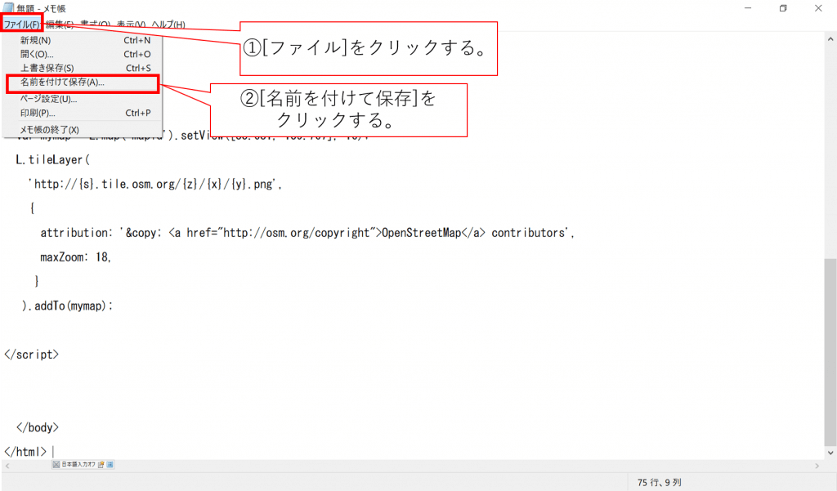This screenshot has height=491, width=837.
Task: Minimize the Notepad window
Action: pos(748,8)
